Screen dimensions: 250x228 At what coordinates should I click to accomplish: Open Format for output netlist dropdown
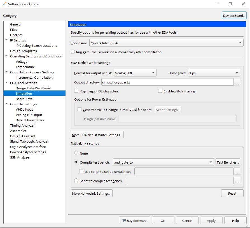pyautogui.click(x=153, y=73)
